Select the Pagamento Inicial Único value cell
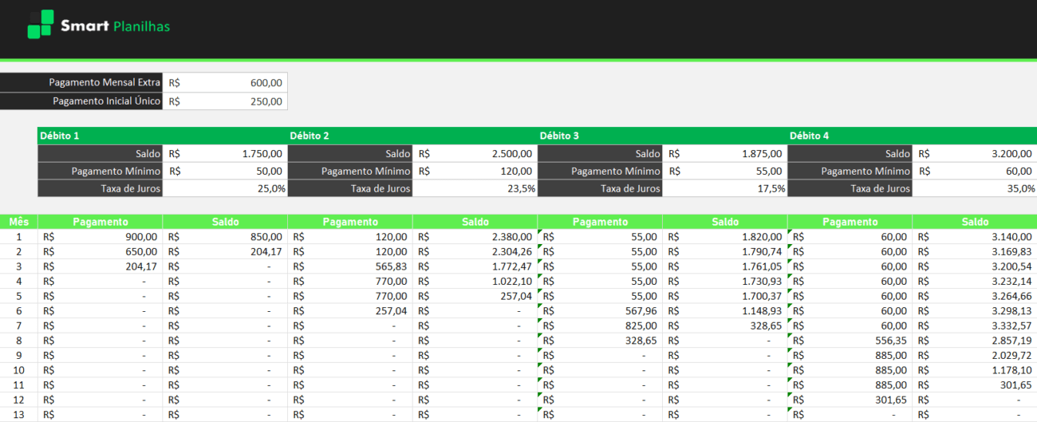Viewport: 1037px width, 422px height. [225, 101]
